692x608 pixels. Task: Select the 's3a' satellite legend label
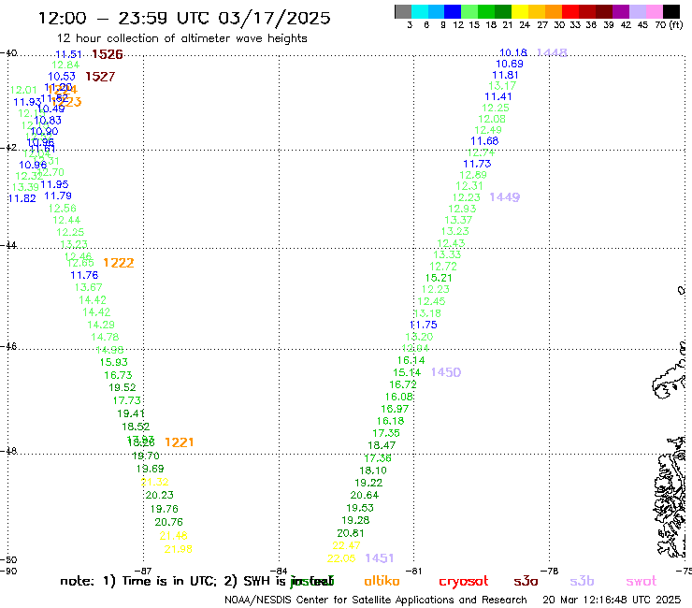point(526,581)
